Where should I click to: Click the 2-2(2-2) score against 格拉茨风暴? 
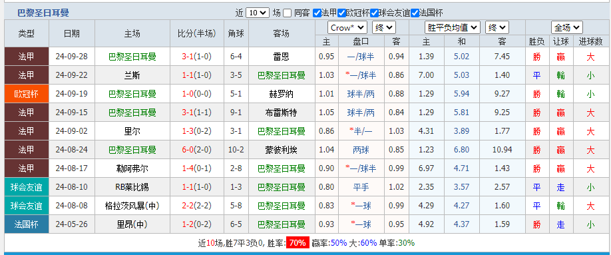click(x=197, y=206)
